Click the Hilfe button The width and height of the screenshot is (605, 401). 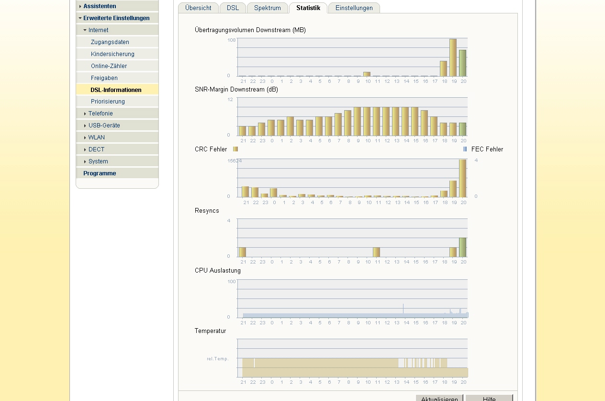[x=489, y=398]
